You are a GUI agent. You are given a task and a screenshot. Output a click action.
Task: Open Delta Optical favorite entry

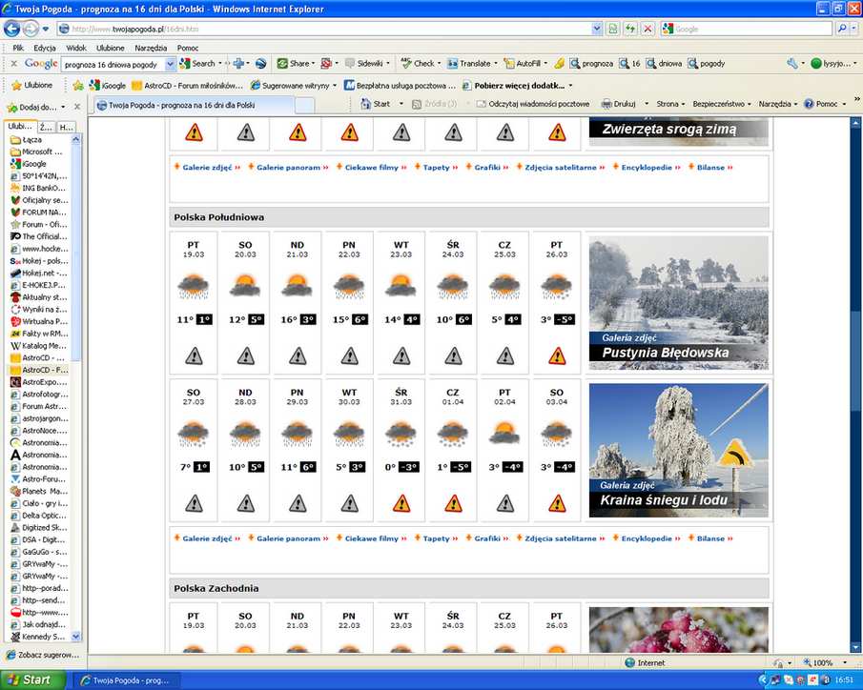38,516
